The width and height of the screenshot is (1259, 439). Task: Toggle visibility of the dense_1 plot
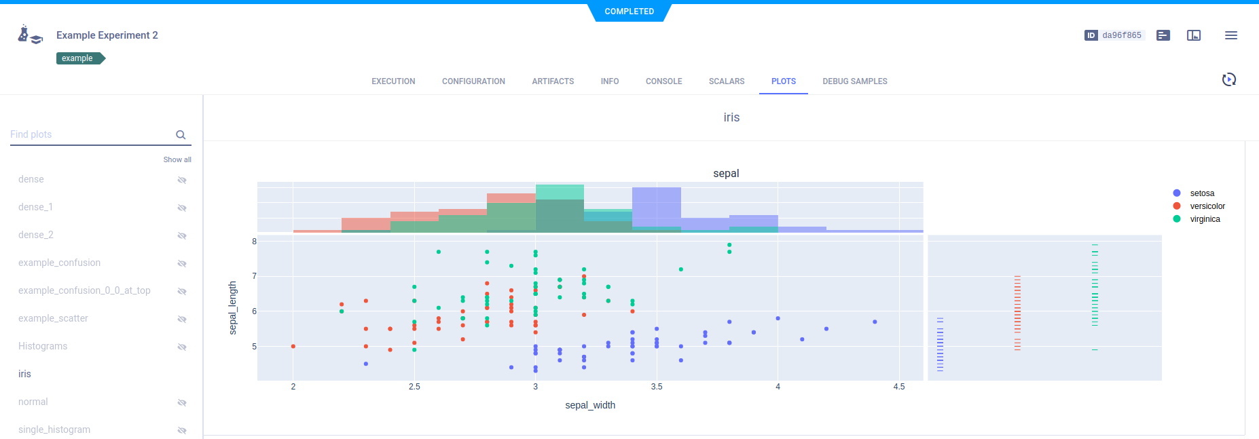click(182, 208)
